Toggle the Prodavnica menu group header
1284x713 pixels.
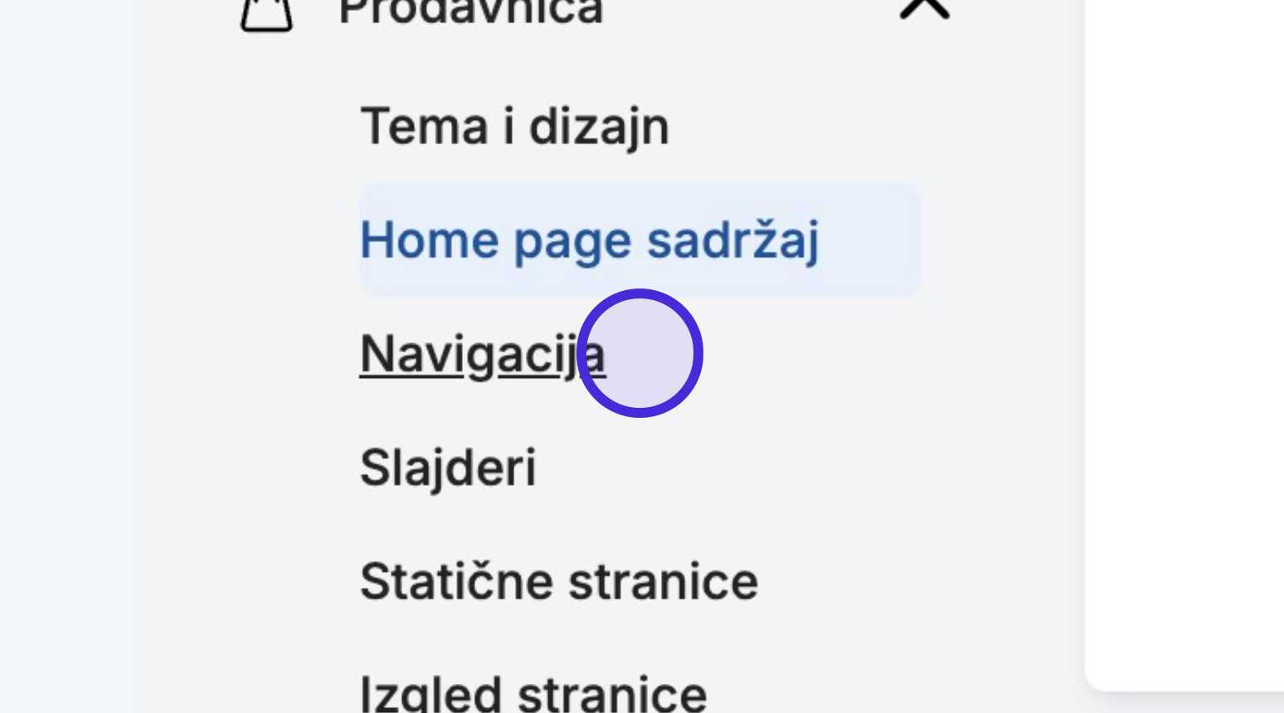click(x=595, y=13)
